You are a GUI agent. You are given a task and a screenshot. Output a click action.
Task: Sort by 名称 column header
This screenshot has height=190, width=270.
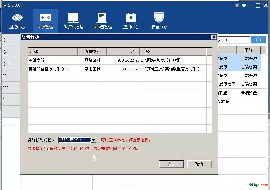(x=53, y=51)
